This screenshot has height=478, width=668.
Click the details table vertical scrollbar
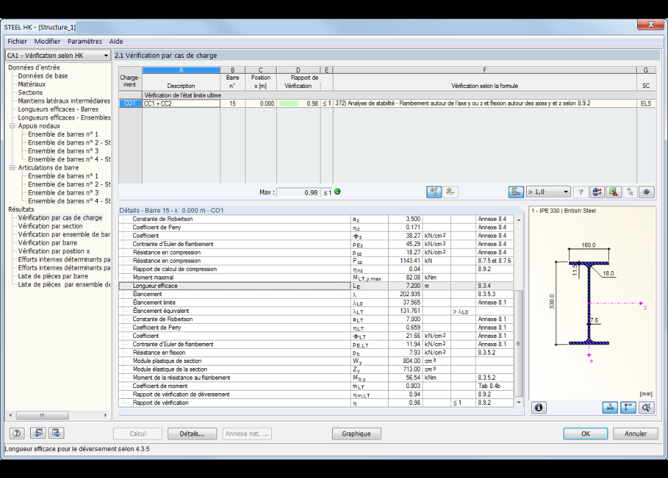[518, 311]
